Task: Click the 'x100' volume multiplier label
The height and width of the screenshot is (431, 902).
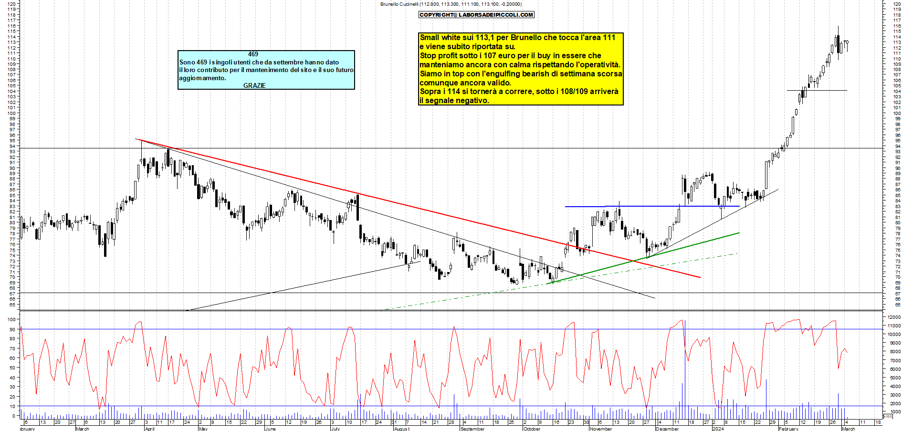Action: 888,417
